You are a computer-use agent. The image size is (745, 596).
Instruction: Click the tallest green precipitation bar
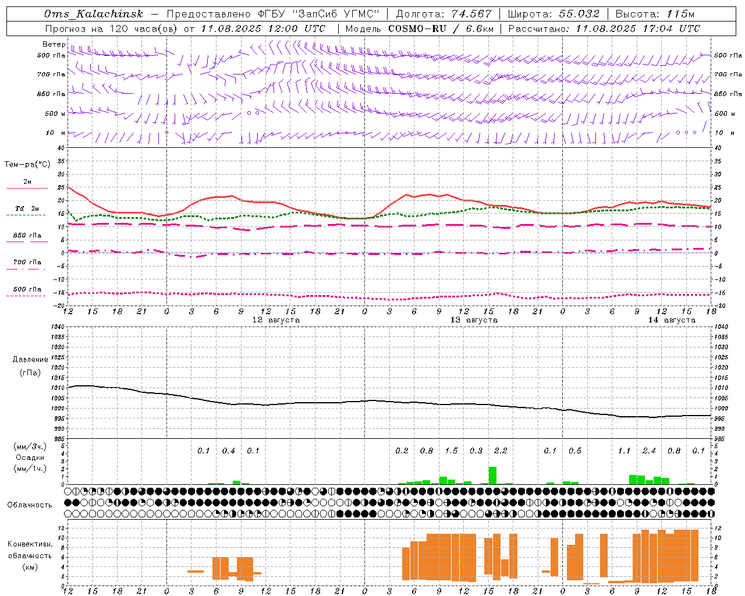click(492, 476)
